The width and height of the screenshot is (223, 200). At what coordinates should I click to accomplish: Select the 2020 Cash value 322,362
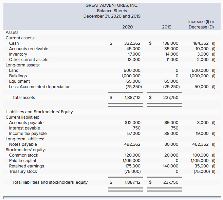[x=132, y=43]
